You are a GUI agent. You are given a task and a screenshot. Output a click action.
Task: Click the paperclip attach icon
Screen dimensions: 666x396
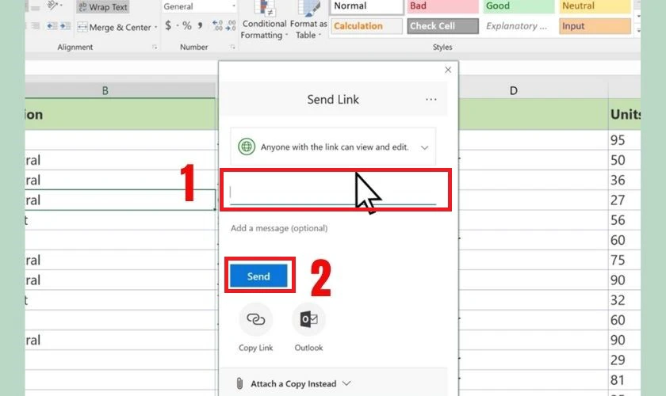click(x=239, y=383)
